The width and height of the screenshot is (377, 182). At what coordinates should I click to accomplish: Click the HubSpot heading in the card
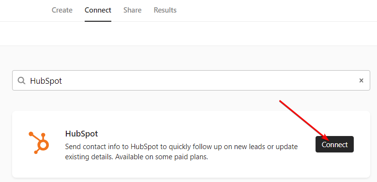coord(81,134)
